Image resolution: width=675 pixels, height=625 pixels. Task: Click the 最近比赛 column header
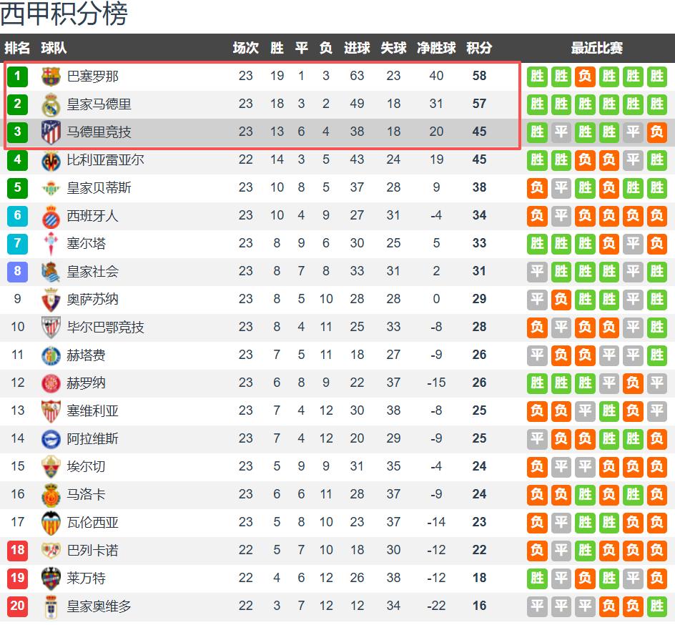pyautogui.click(x=596, y=48)
